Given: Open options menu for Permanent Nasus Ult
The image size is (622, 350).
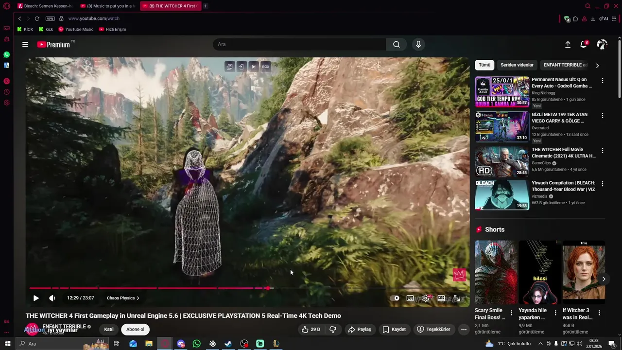Looking at the screenshot, I should coord(603,81).
